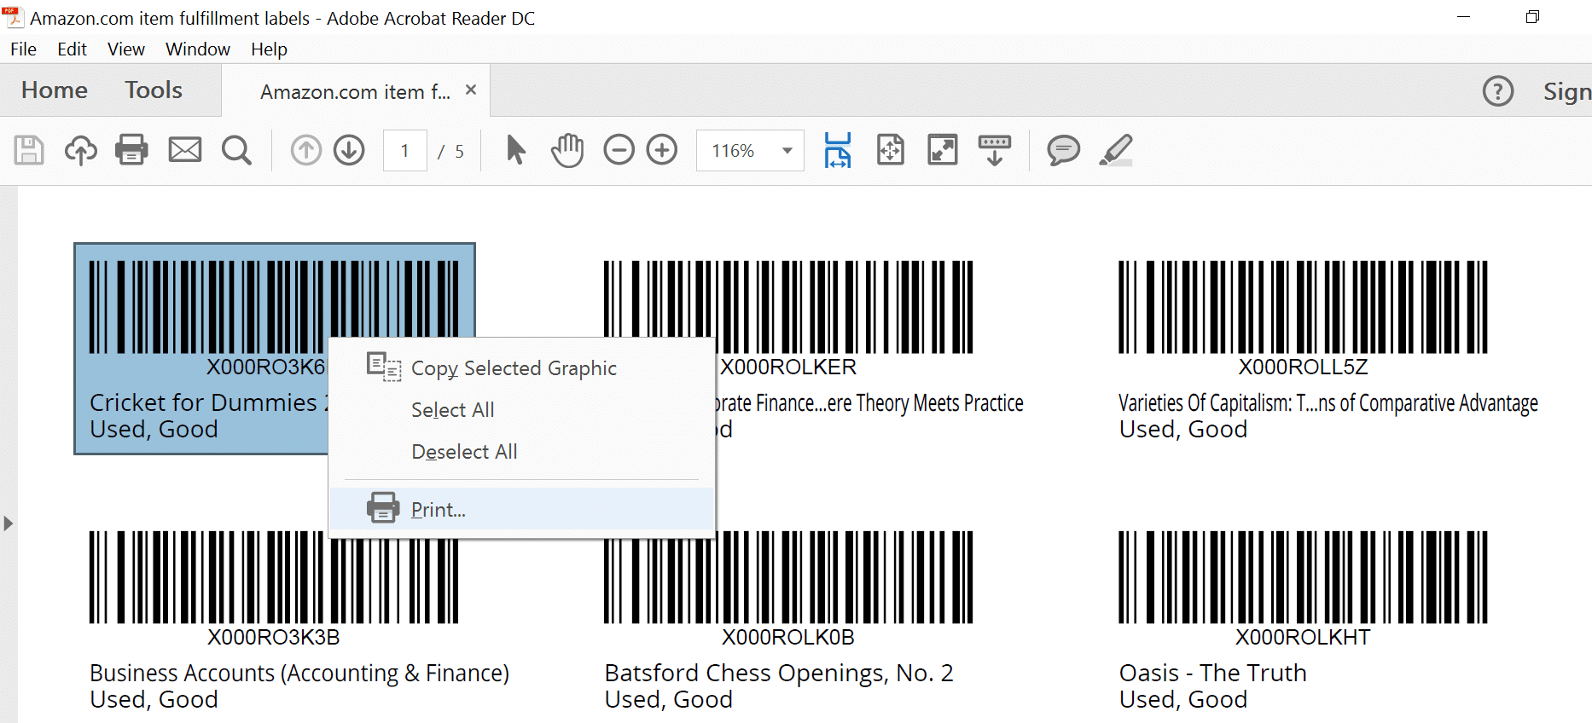Viewport: 1592px width, 723px height.
Task: Click the current page number field
Action: coord(405,151)
